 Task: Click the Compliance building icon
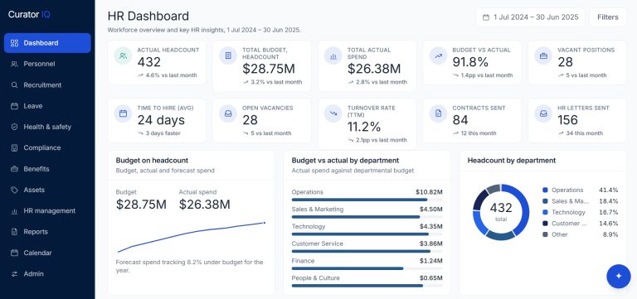click(x=15, y=147)
